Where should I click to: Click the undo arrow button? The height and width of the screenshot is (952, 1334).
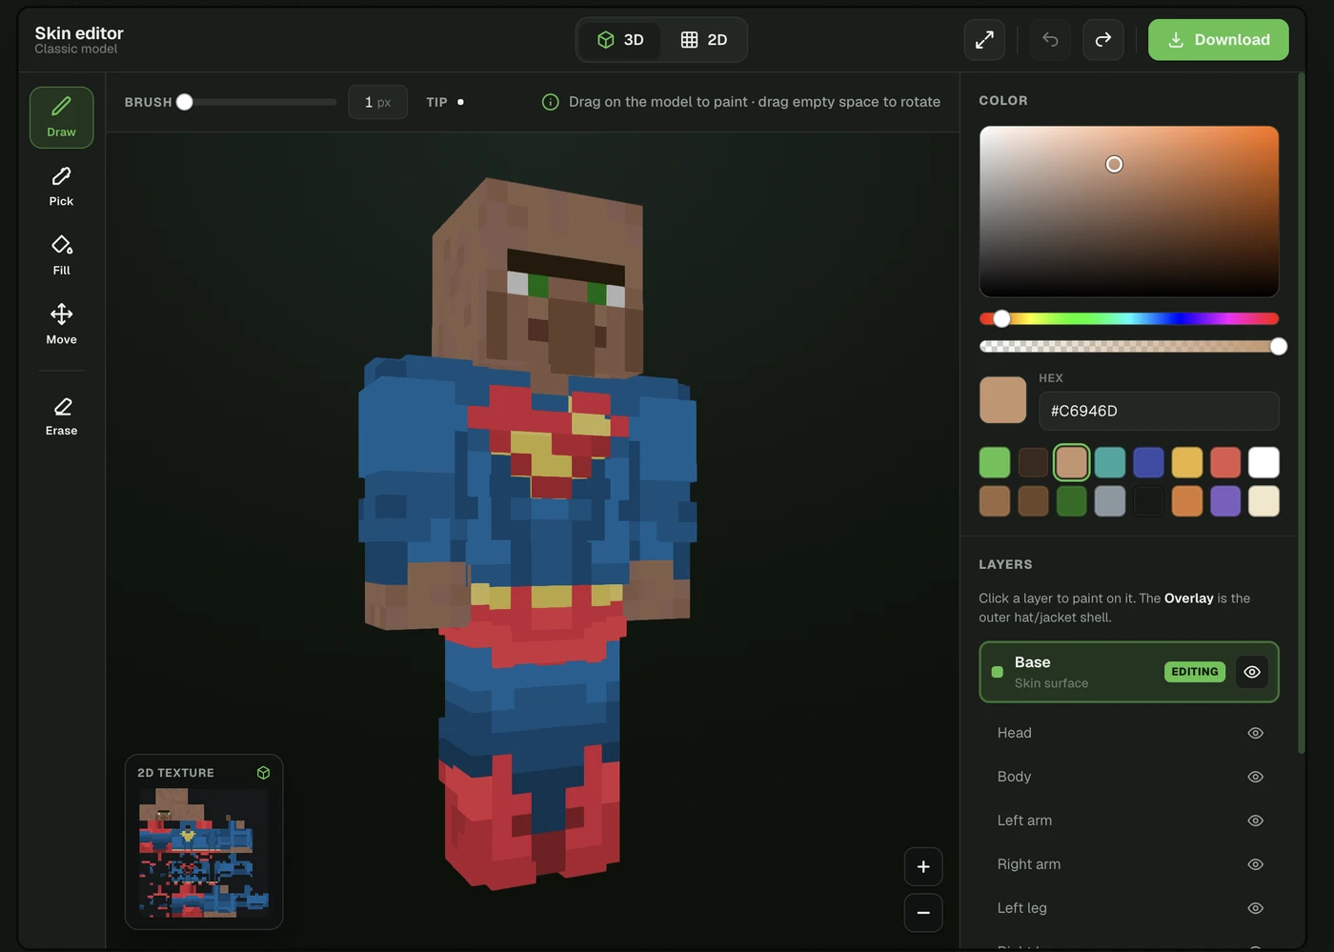click(1050, 40)
